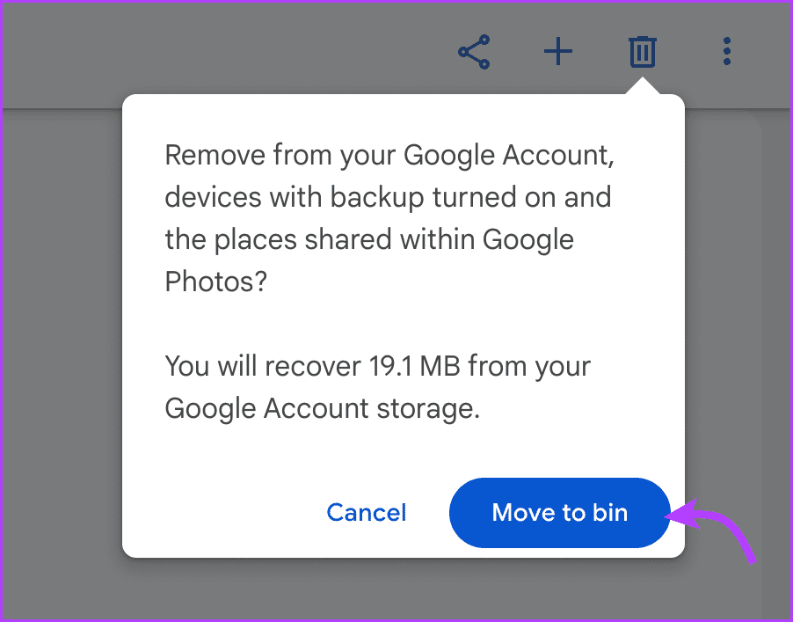Click the plus icon to add the photo
Screen dimensions: 793x622
(558, 52)
